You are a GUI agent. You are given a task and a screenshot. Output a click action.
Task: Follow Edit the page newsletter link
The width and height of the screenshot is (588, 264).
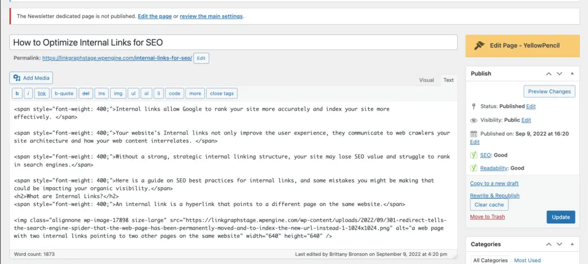pyautogui.click(x=155, y=17)
